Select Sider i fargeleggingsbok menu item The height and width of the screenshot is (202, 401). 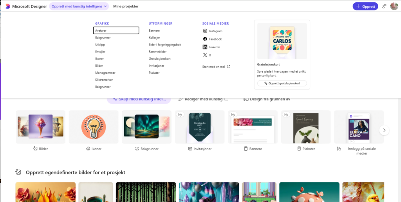(165, 45)
